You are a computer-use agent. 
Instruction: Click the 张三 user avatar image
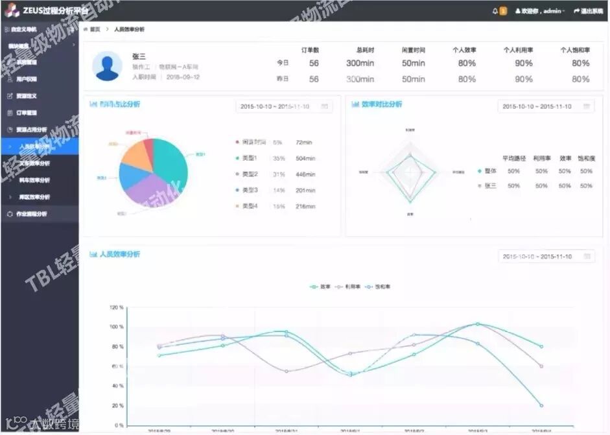107,65
